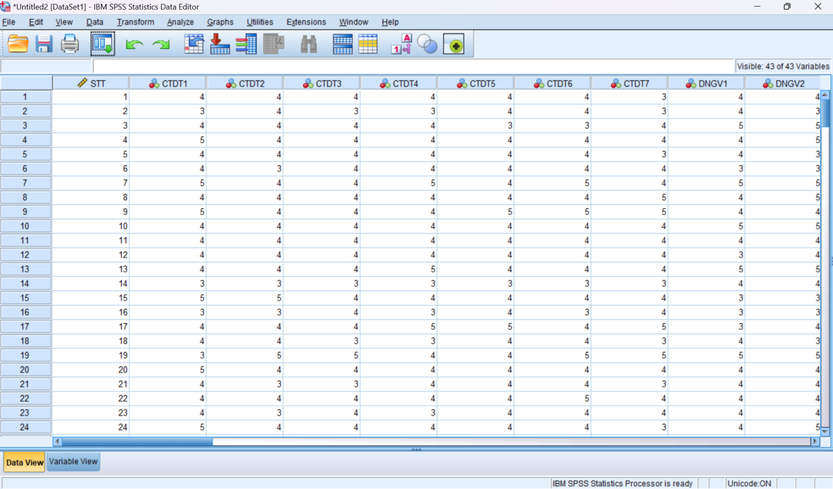Click the Select Cases toolbar icon
The height and width of the screenshot is (489, 833).
point(368,44)
